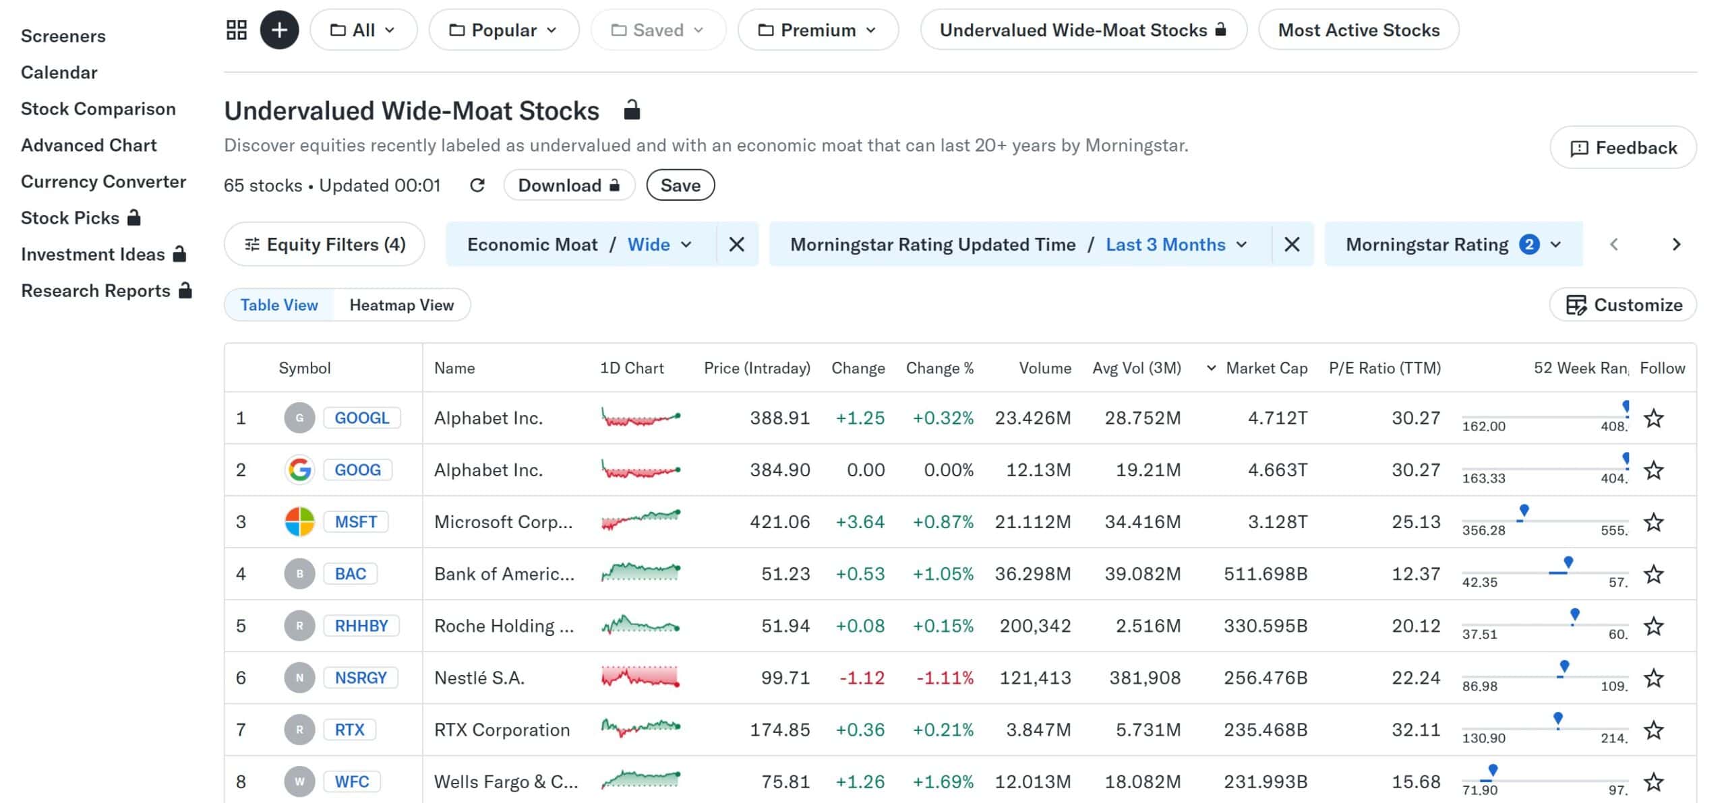The height and width of the screenshot is (803, 1726).
Task: Click the MSFT 52-week range slider
Action: tap(1545, 521)
